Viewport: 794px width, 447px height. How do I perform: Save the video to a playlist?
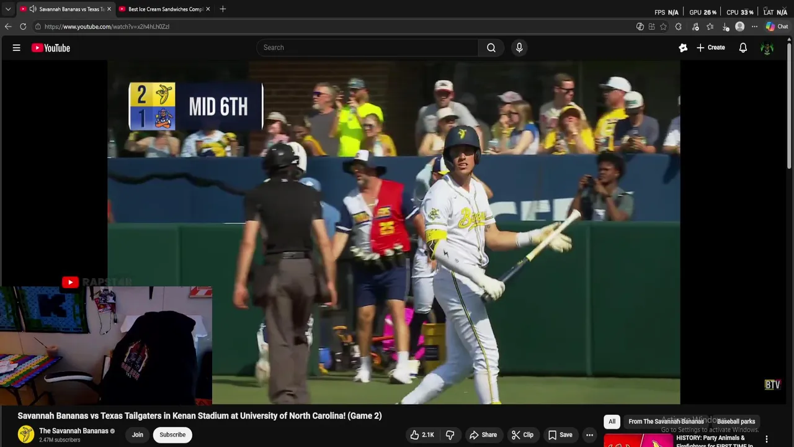tap(560, 435)
